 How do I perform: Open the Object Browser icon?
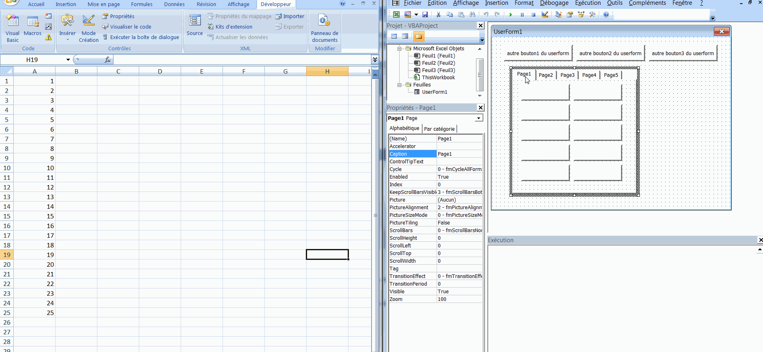[581, 14]
